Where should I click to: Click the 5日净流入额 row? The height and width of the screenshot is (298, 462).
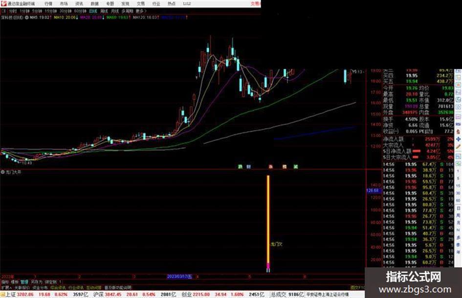418,151
